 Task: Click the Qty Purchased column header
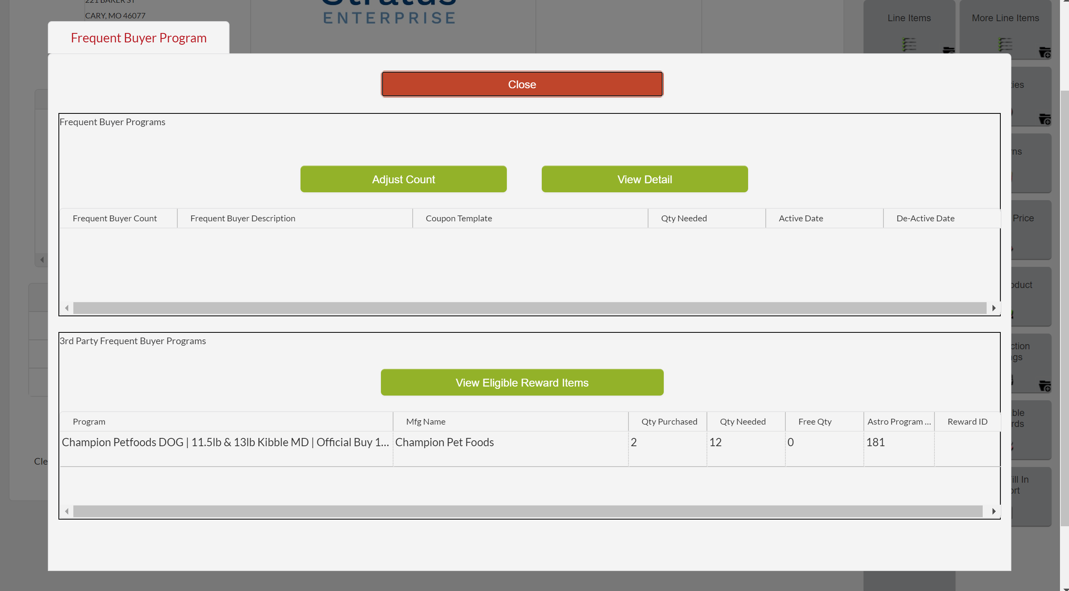click(669, 422)
